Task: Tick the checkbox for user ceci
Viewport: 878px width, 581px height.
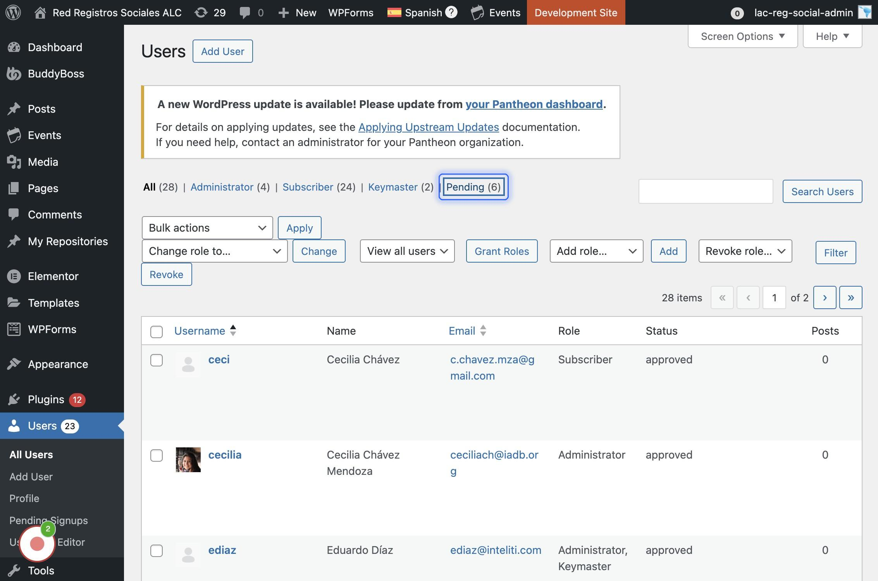Action: pyautogui.click(x=157, y=360)
